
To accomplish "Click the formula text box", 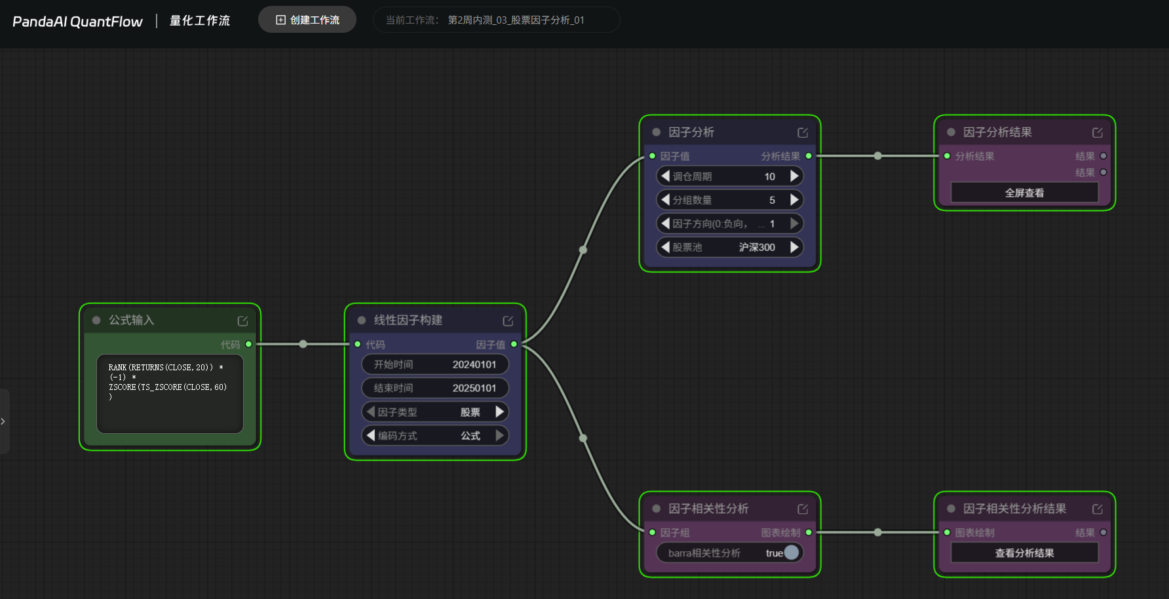I will click(170, 394).
